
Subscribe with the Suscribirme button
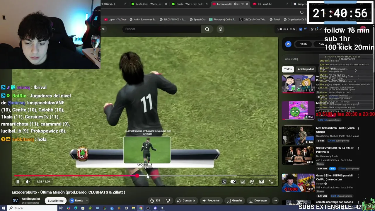point(56,200)
